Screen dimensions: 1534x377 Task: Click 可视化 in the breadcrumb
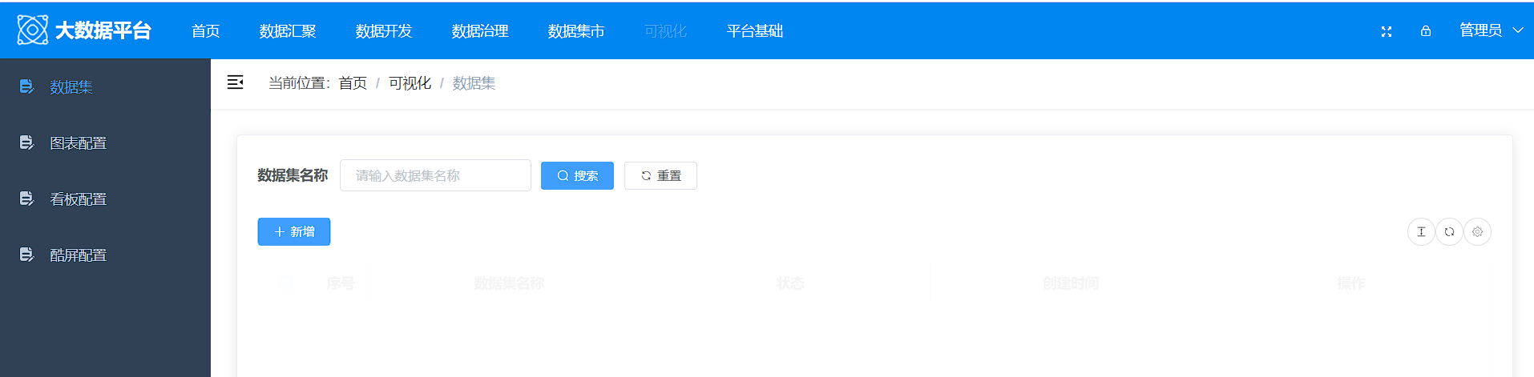pyautogui.click(x=410, y=83)
